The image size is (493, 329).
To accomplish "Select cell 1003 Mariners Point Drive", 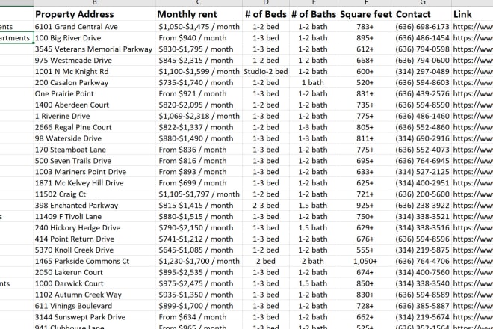I will [x=94, y=172].
